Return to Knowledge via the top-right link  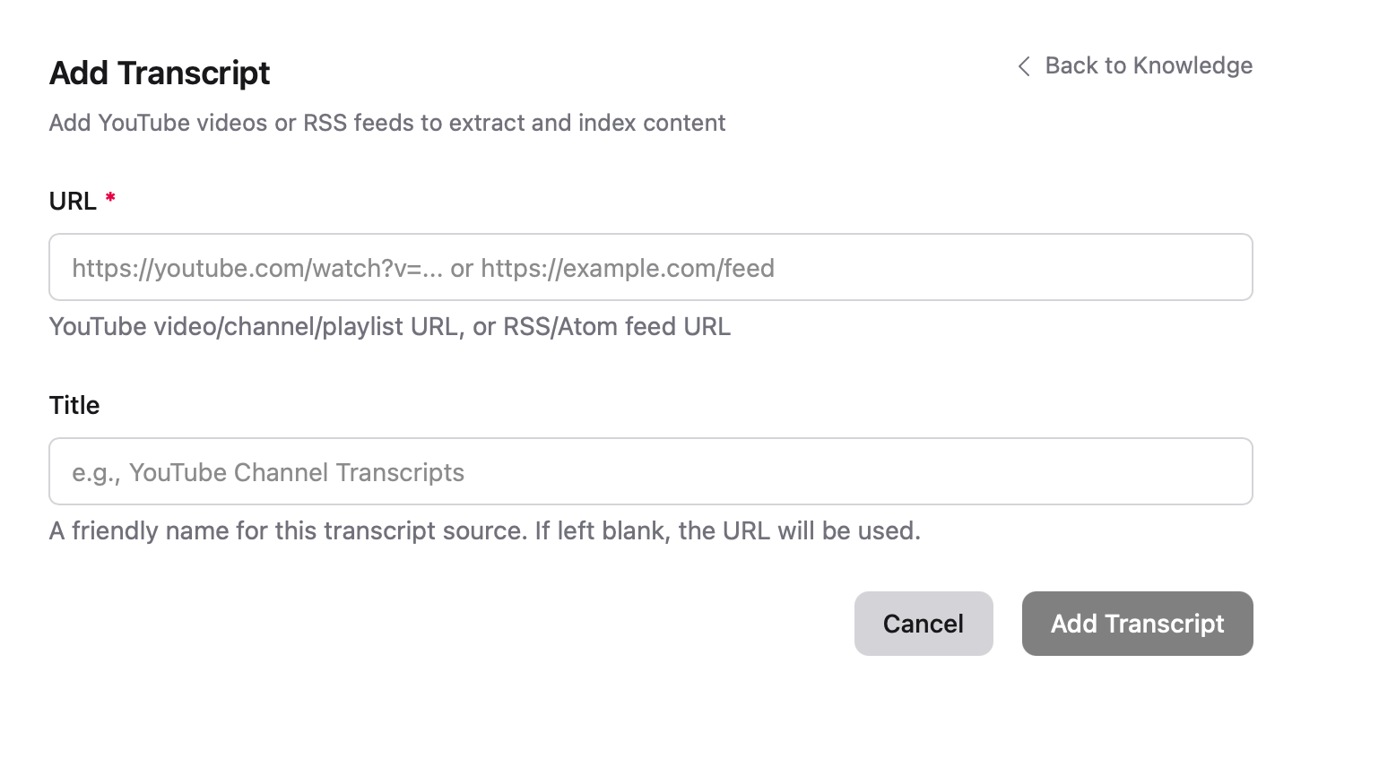click(x=1149, y=65)
